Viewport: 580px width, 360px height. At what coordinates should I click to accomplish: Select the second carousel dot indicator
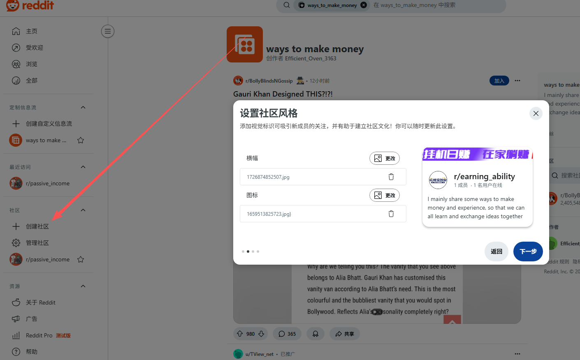pyautogui.click(x=248, y=251)
